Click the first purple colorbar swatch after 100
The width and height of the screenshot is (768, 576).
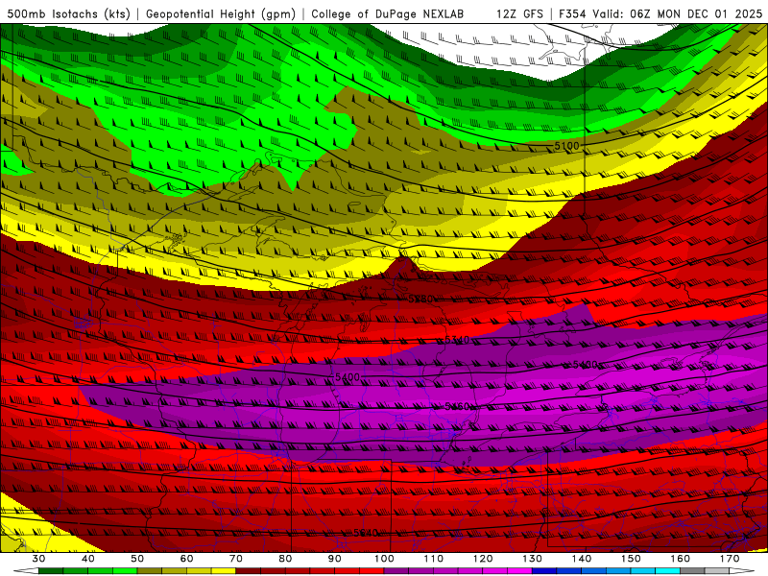[396, 571]
